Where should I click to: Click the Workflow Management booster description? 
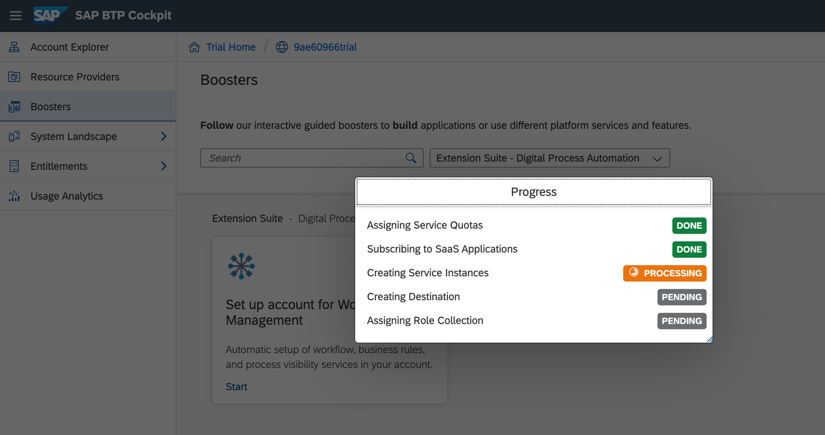pyautogui.click(x=329, y=357)
